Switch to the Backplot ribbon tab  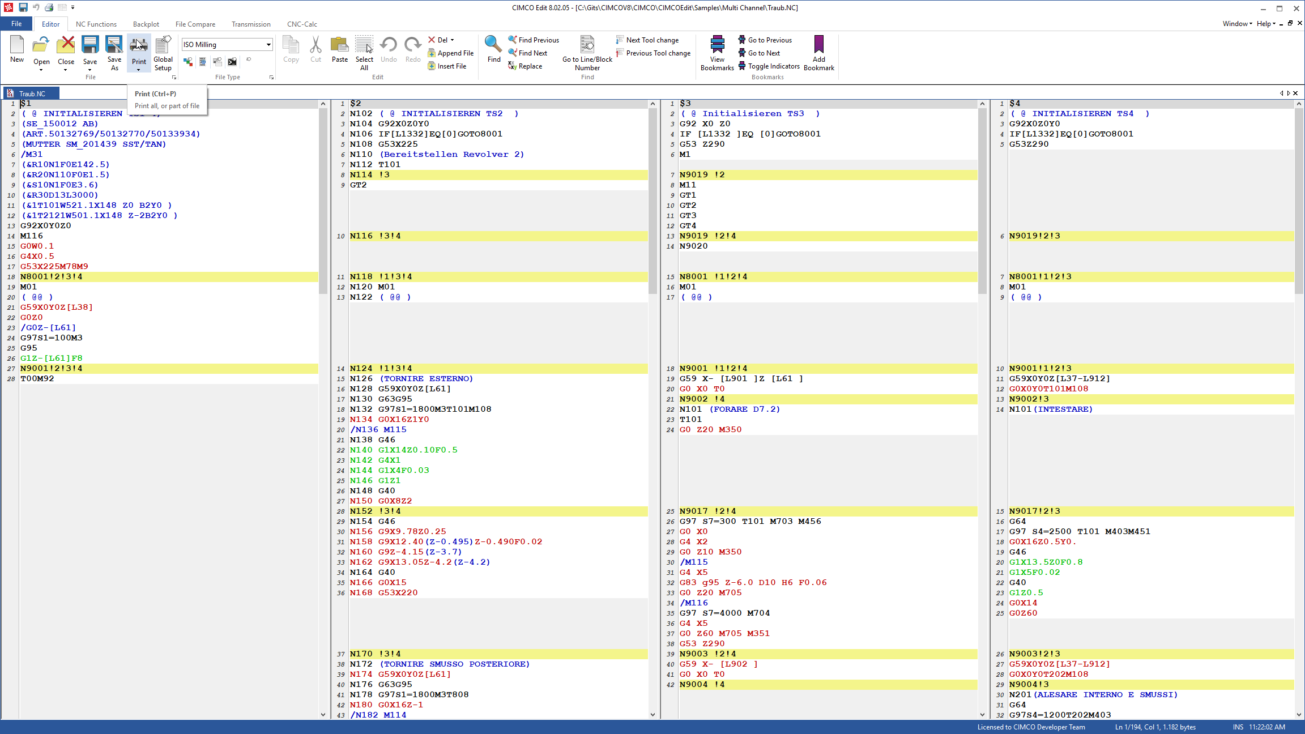pyautogui.click(x=146, y=24)
